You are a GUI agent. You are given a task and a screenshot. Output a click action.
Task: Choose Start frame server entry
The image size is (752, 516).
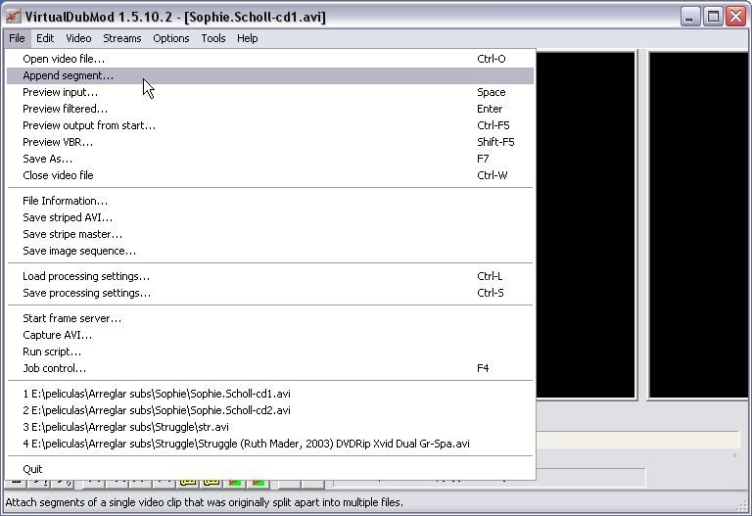pyautogui.click(x=71, y=318)
